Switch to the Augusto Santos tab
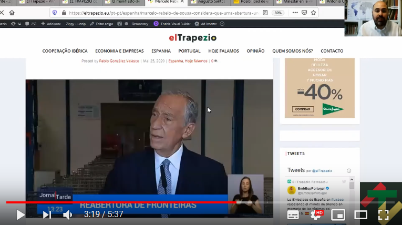The height and width of the screenshot is (225, 402). pyautogui.click(x=209, y=2)
